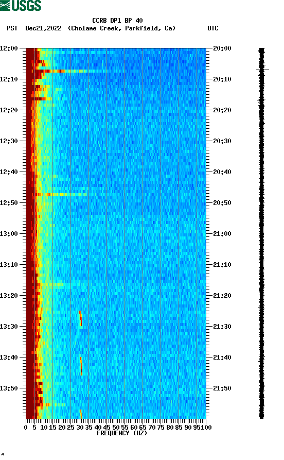Click the 30 Hz red signal near 13:42
Screen dimensions: 284x460
81,366
